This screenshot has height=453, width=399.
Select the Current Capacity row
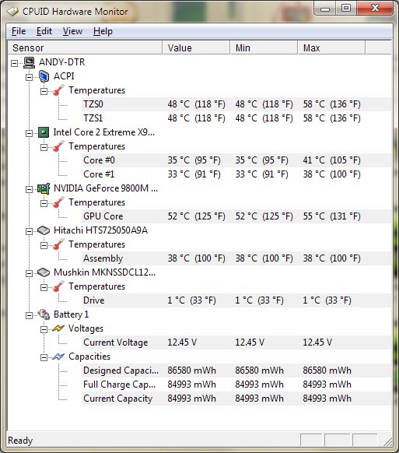236,399
